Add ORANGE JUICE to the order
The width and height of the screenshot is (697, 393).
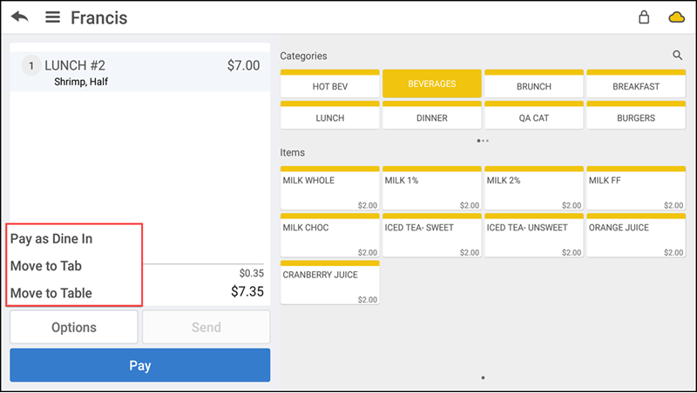click(636, 235)
